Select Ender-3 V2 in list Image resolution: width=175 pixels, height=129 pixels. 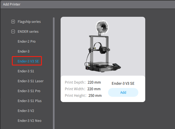coord(26,111)
